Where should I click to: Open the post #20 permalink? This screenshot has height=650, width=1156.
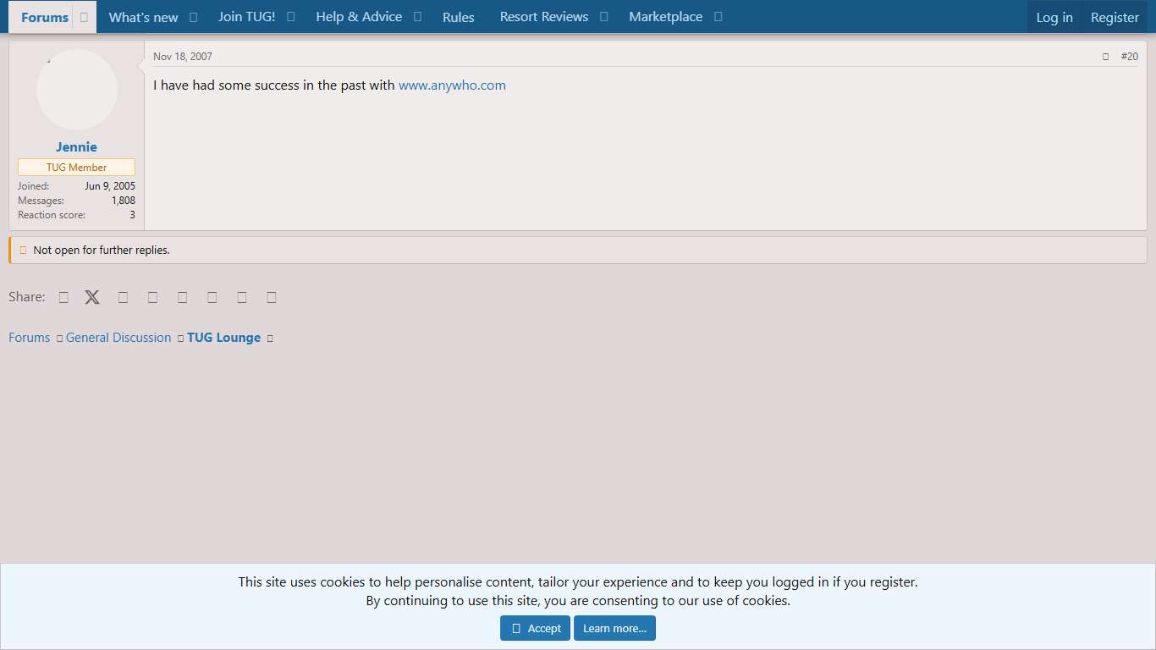coord(1129,57)
